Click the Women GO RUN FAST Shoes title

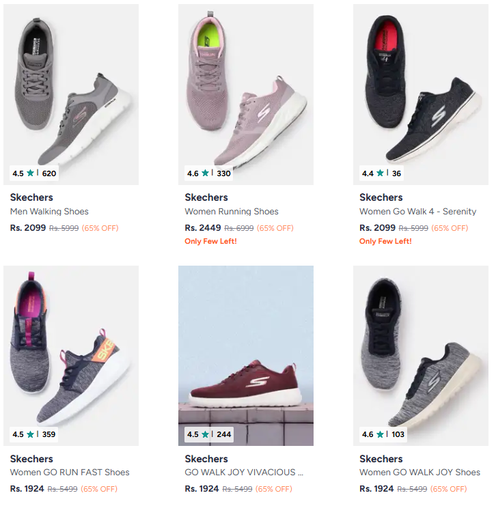click(x=70, y=473)
